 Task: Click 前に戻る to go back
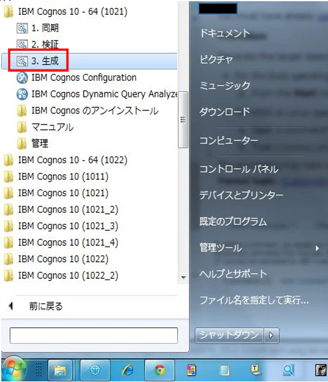coord(46,306)
